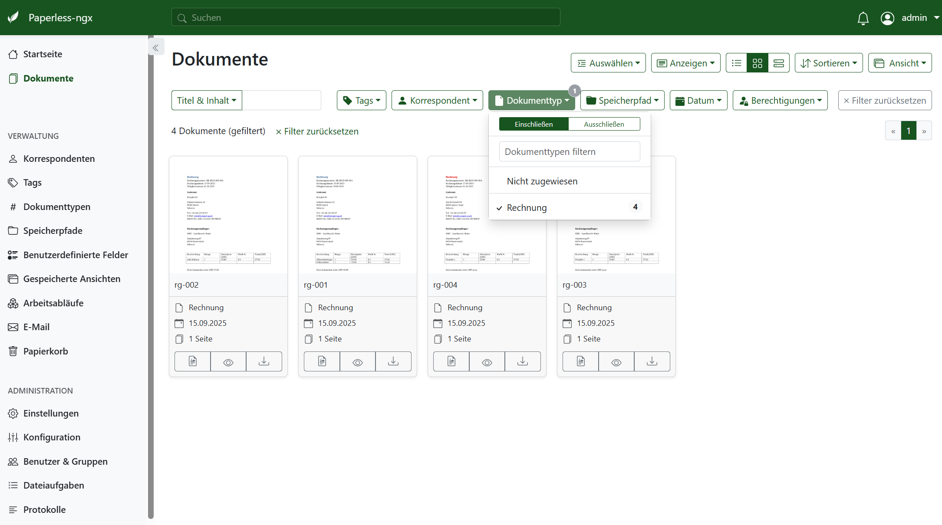Open the edit icon on card rg-001
This screenshot has height=525, width=942.
pos(322,361)
